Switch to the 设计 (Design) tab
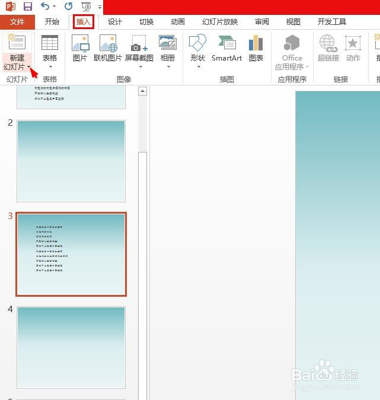The image size is (380, 400). 114,22
